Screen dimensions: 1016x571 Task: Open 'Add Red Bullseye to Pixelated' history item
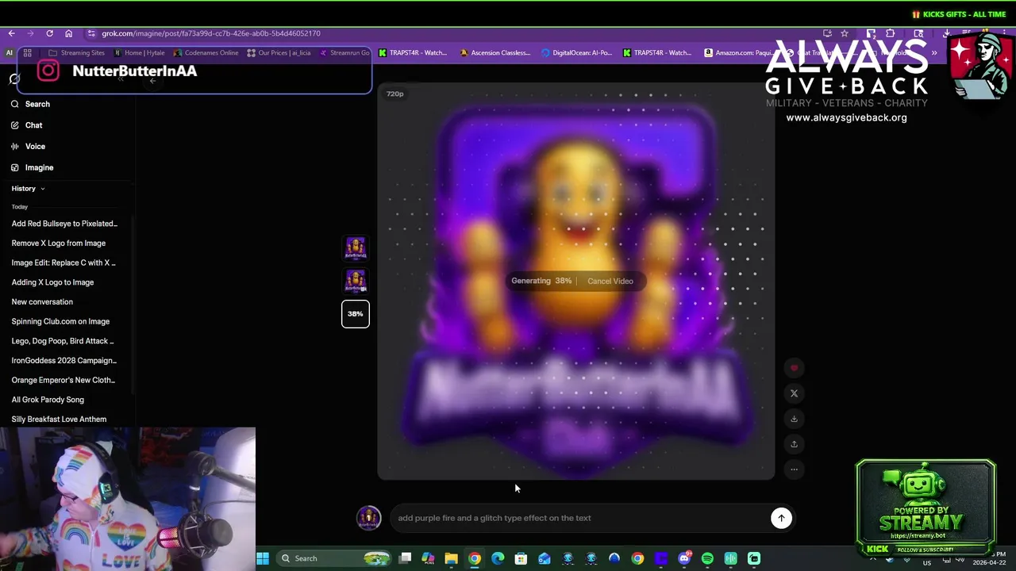(x=64, y=224)
